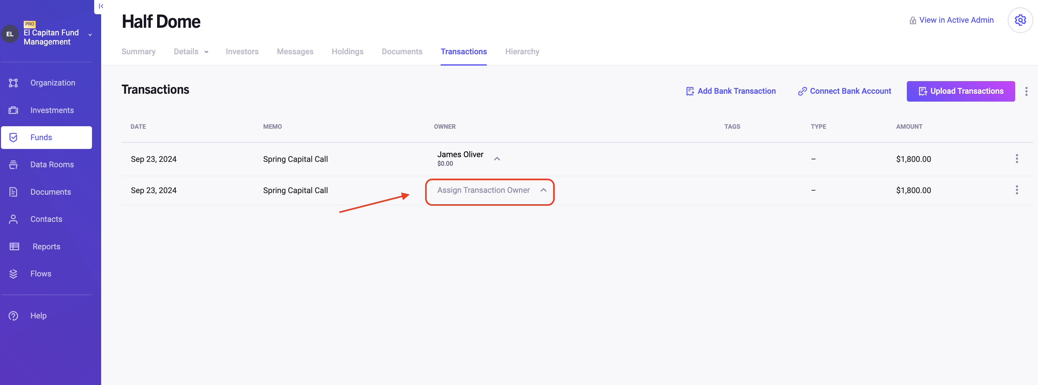The image size is (1038, 385).
Task: Switch to the Summary tab
Action: click(138, 51)
